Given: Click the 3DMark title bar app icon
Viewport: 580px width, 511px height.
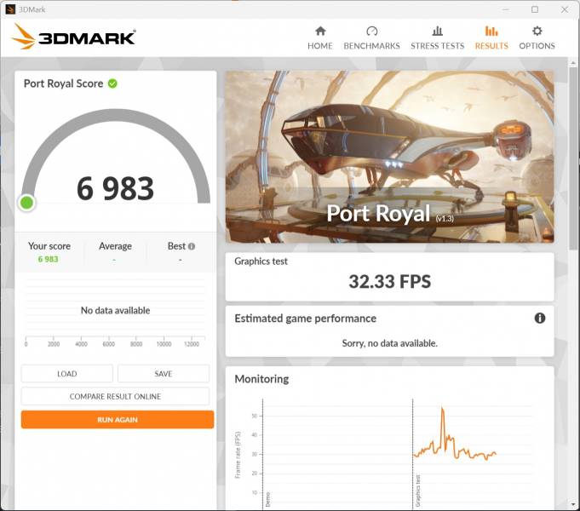Looking at the screenshot, I should 10,9.
